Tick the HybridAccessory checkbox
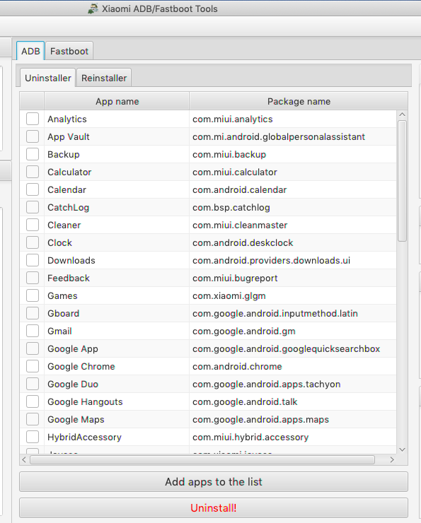The width and height of the screenshot is (421, 523). click(x=33, y=437)
